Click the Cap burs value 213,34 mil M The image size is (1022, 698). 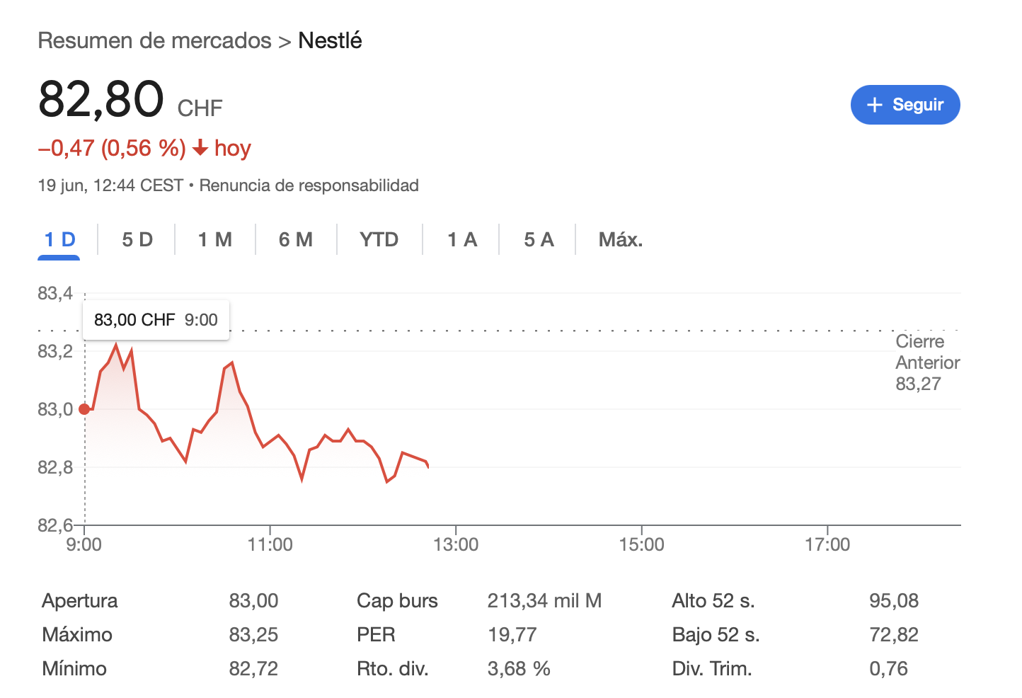pyautogui.click(x=544, y=601)
